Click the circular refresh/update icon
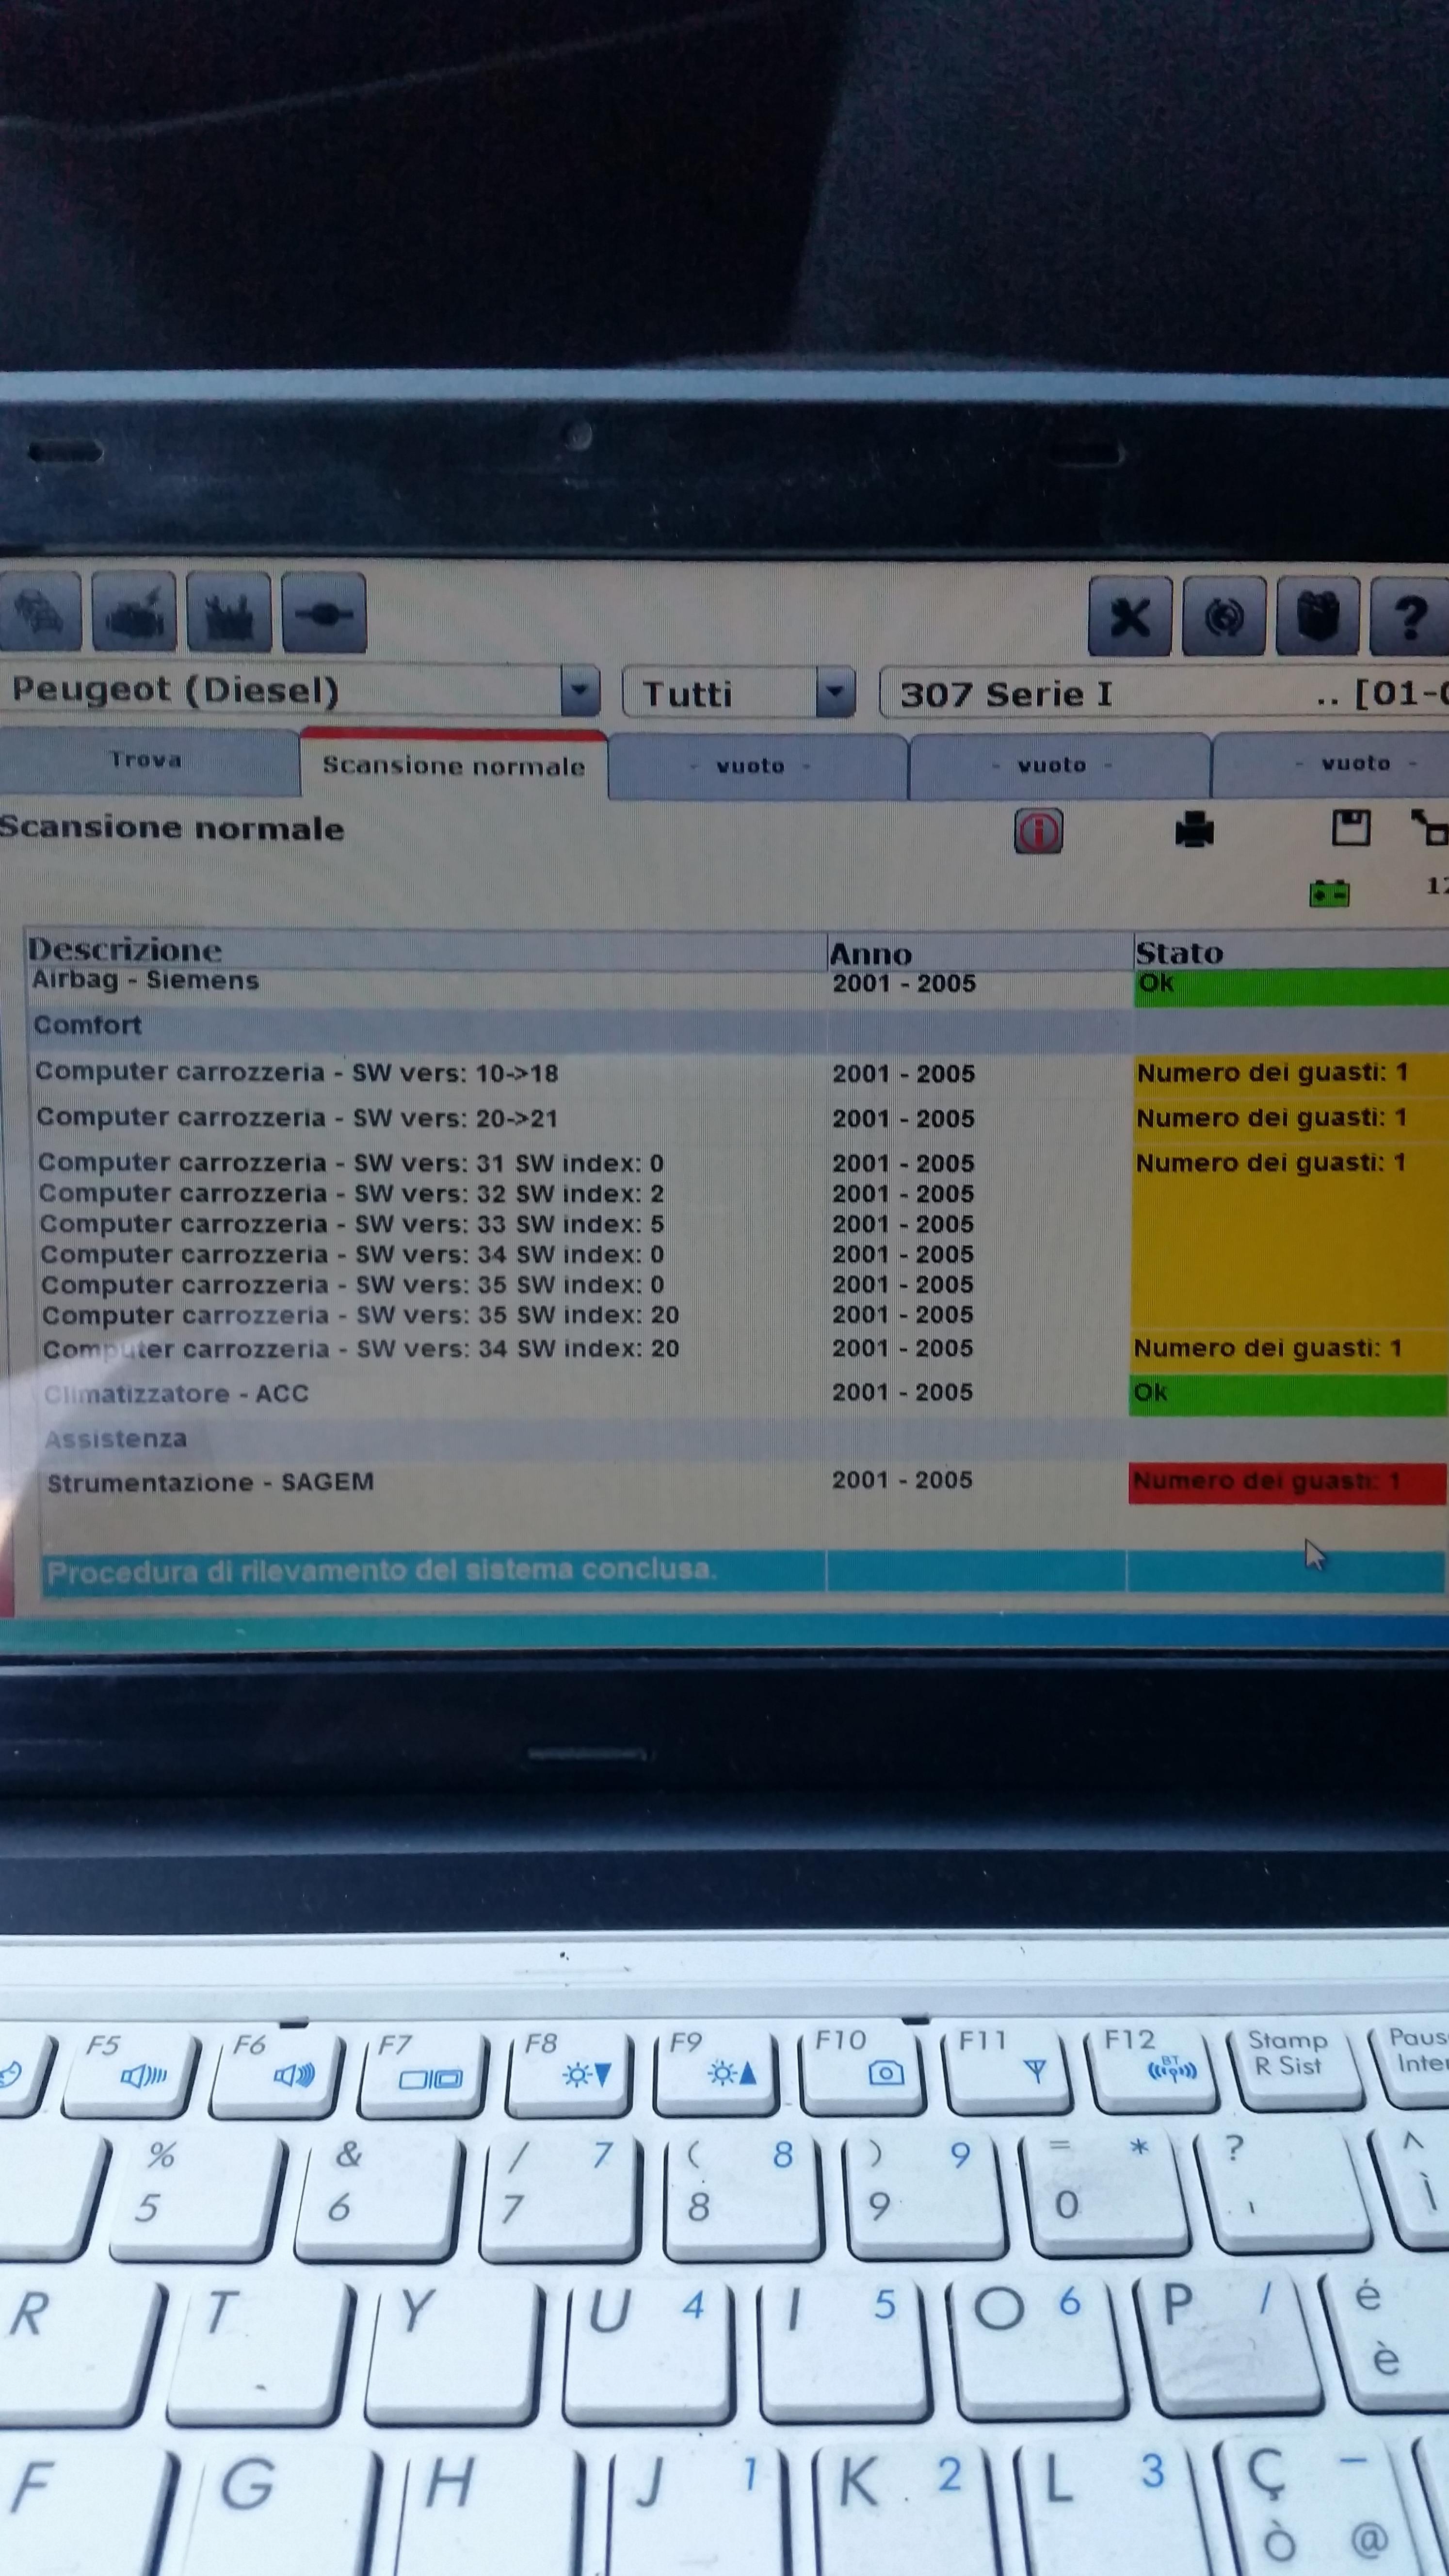This screenshot has width=1449, height=2576. click(1224, 616)
